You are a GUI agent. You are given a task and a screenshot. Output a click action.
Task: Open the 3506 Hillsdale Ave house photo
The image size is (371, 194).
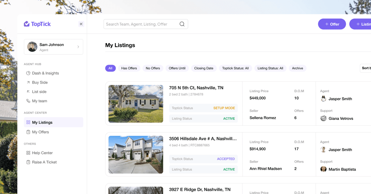[x=136, y=155]
